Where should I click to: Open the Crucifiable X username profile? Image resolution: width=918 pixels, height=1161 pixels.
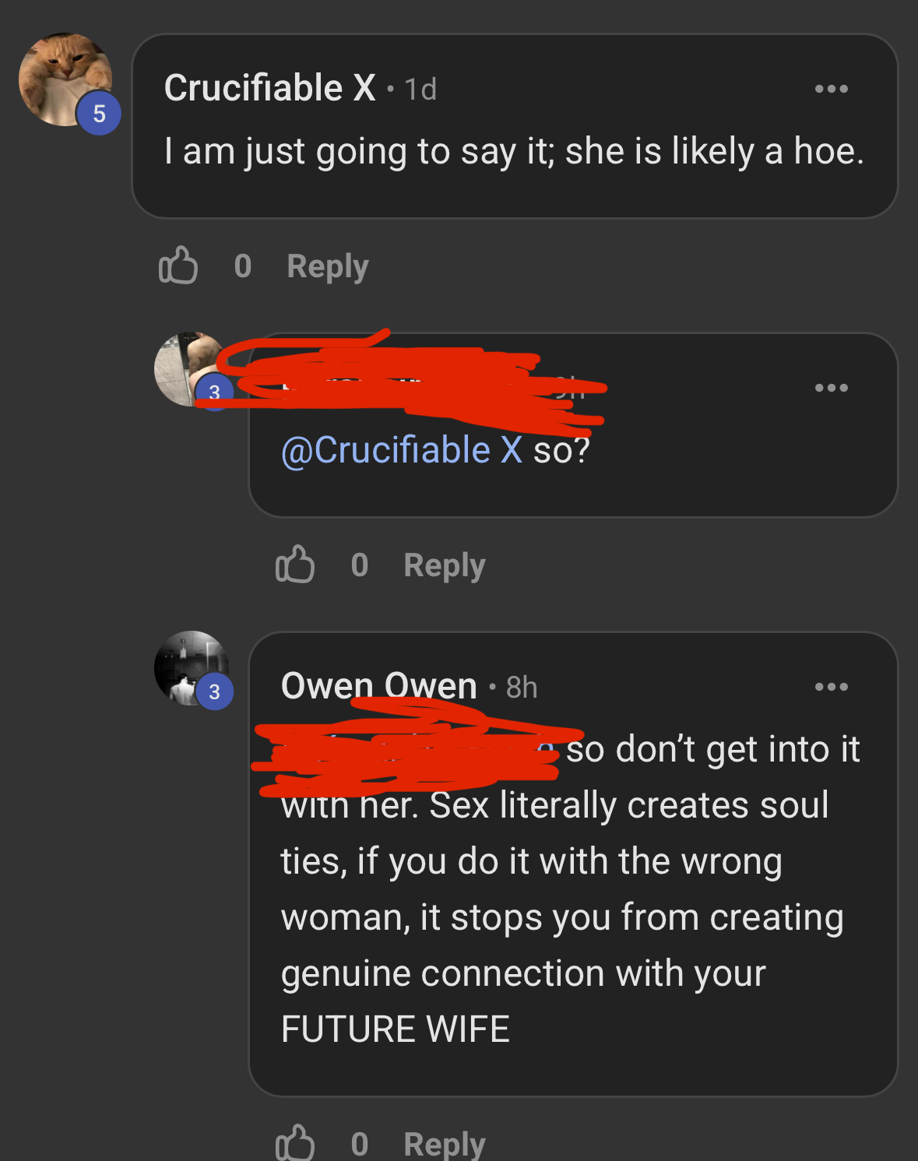point(270,88)
